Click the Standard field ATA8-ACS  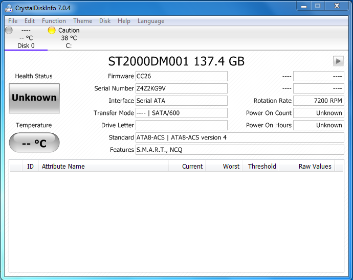(240, 137)
